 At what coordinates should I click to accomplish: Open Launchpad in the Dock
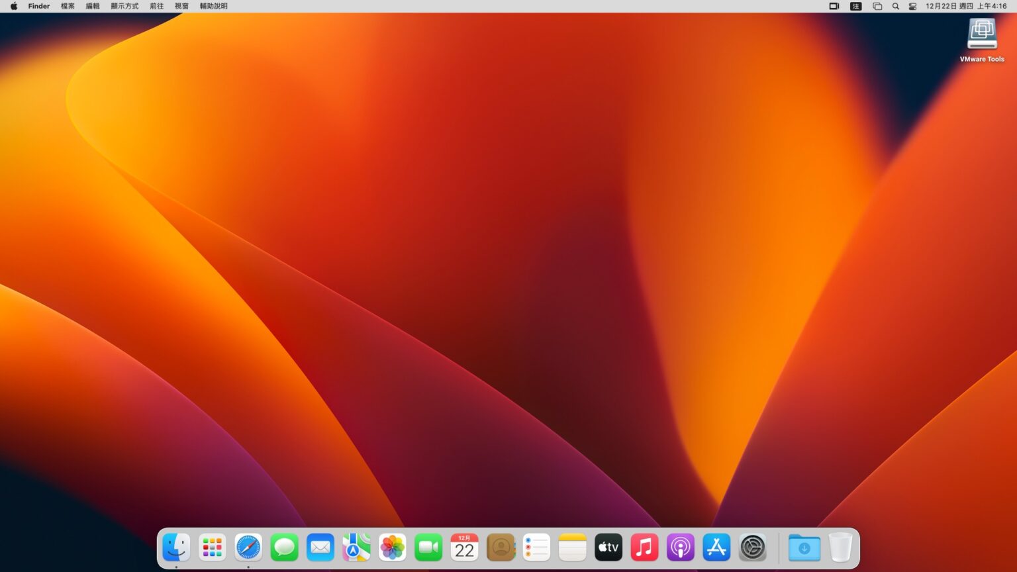tap(212, 548)
